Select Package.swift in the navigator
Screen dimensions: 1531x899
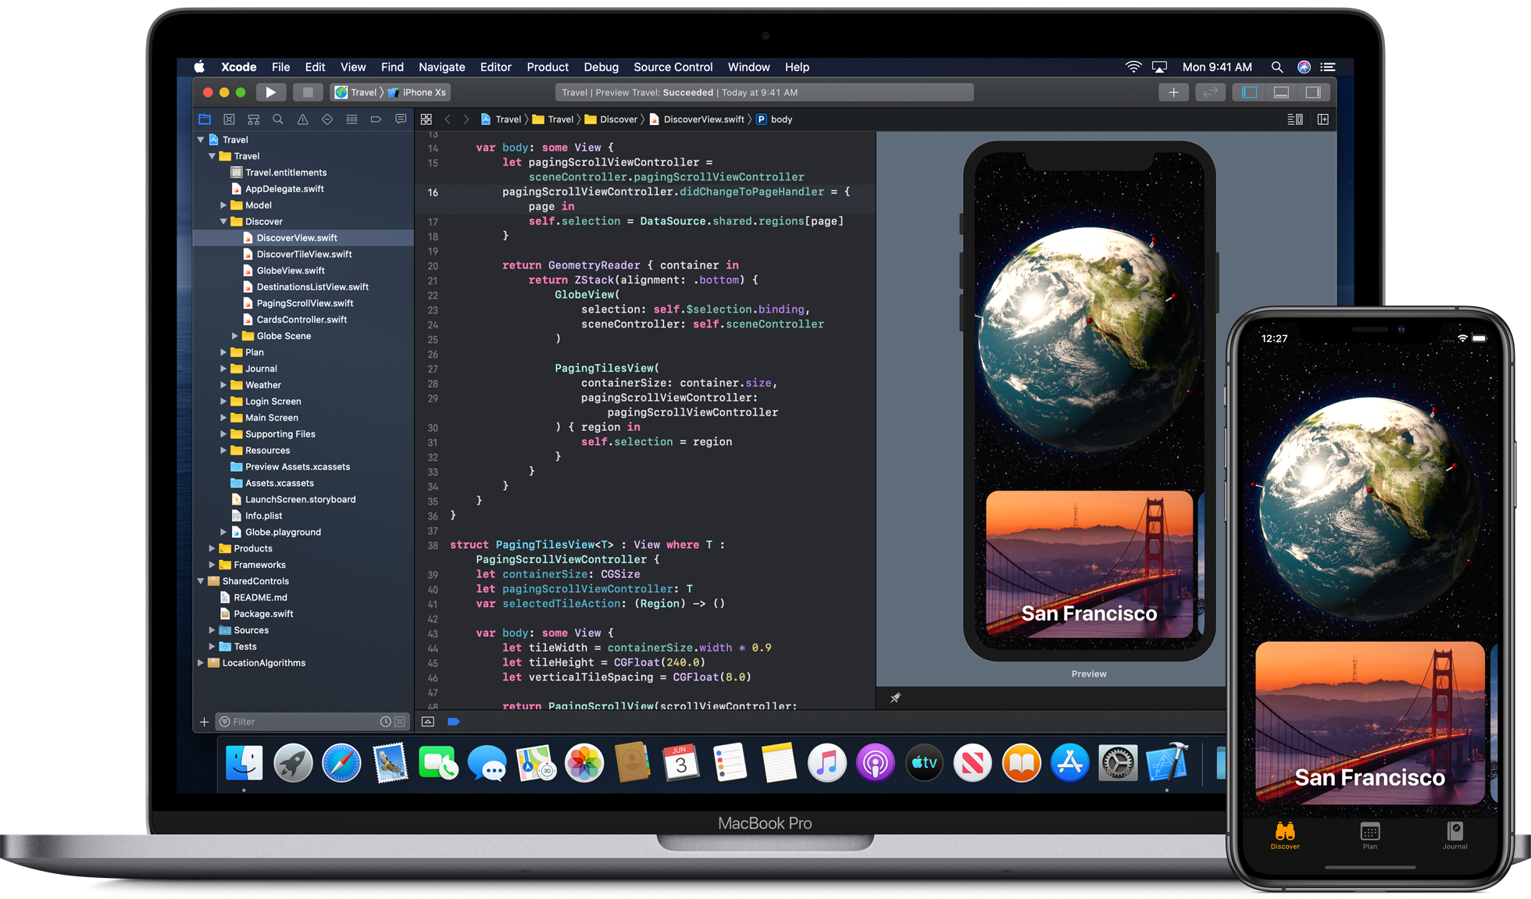click(263, 614)
